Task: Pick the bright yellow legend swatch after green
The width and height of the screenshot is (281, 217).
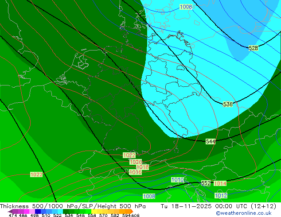Action: (x=94, y=211)
